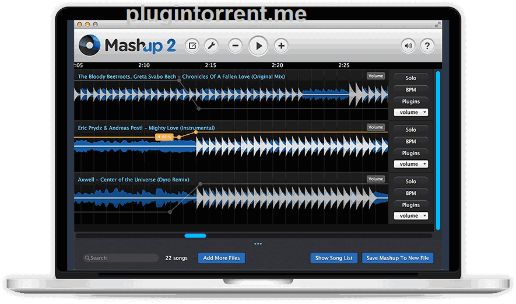Open Plugins for The Bloody Beetroots track

click(x=410, y=102)
